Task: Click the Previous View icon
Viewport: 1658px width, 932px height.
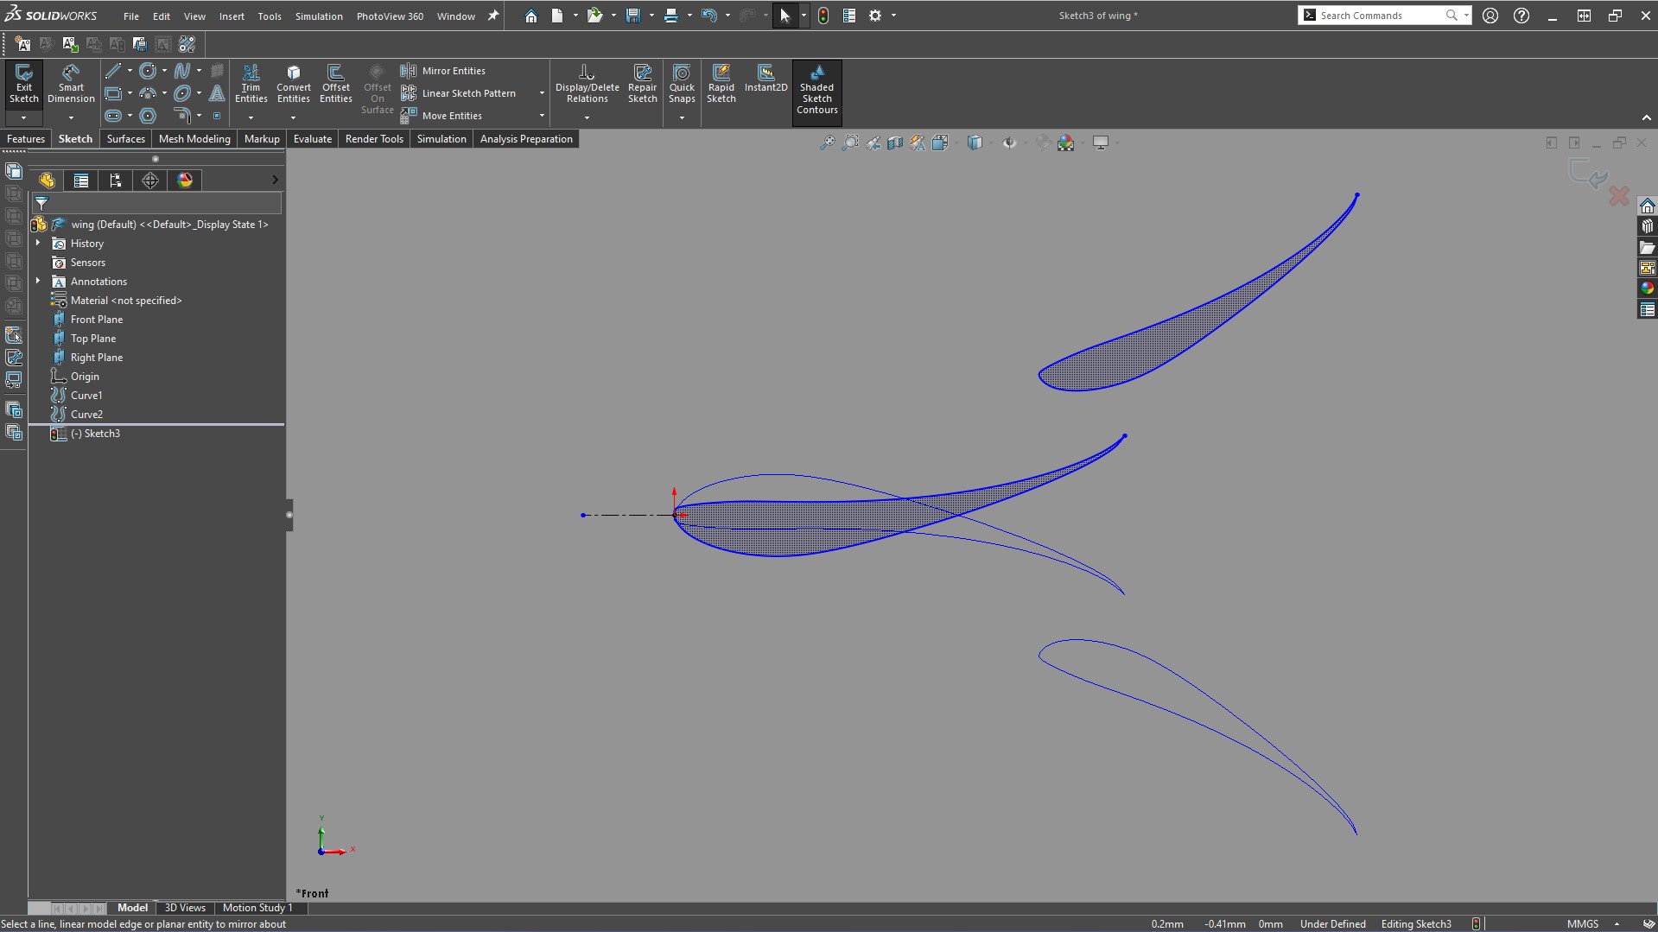Action: (x=873, y=143)
